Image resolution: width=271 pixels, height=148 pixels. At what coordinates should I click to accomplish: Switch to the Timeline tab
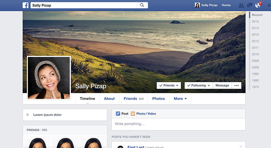tap(87, 99)
